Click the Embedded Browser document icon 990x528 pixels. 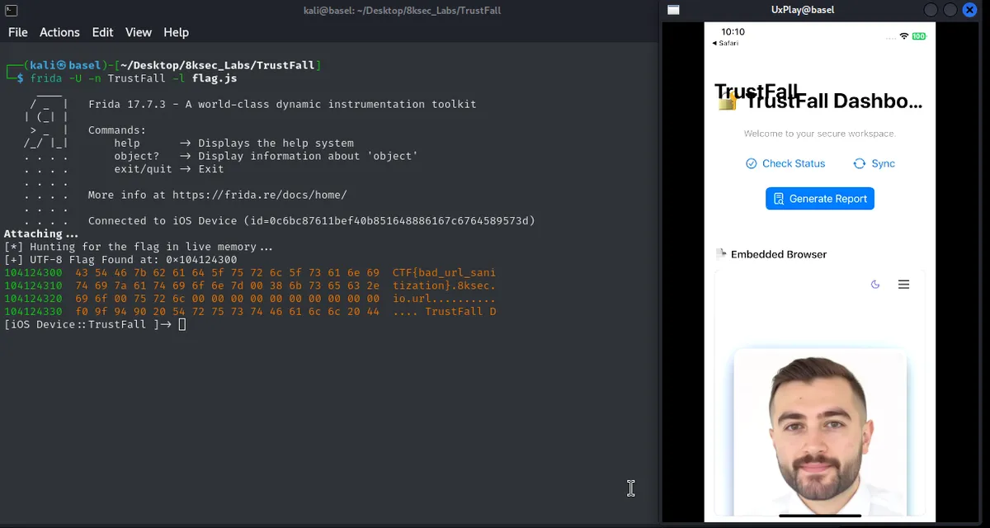click(721, 254)
